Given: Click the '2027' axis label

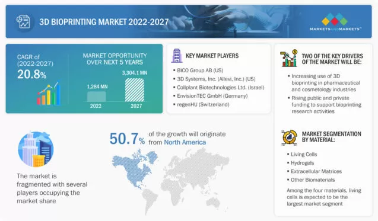Looking at the screenshot, I should [x=136, y=106].
